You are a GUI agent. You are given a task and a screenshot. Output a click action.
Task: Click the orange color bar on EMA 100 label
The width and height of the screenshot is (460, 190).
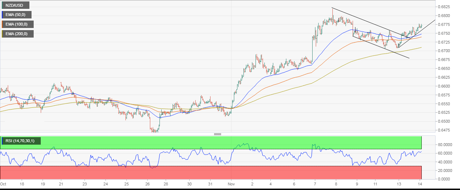tap(2, 24)
